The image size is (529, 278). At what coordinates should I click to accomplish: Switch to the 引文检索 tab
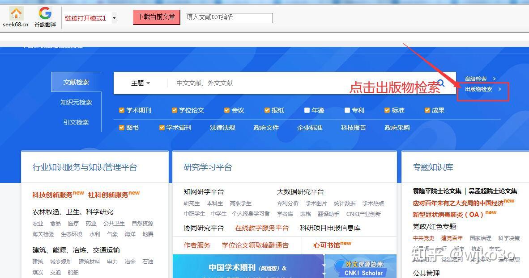point(76,123)
